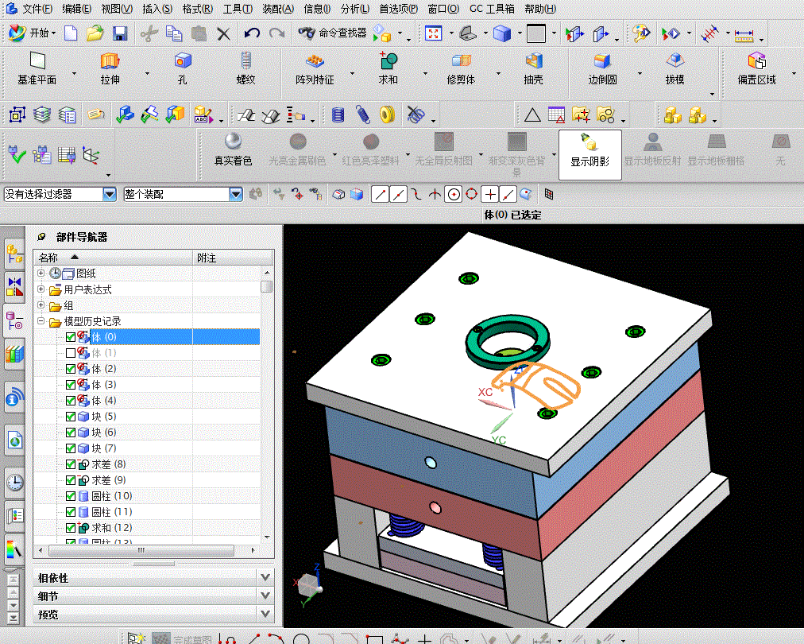804x644 pixels.
Task: Click the Fit view icon
Action: click(433, 33)
